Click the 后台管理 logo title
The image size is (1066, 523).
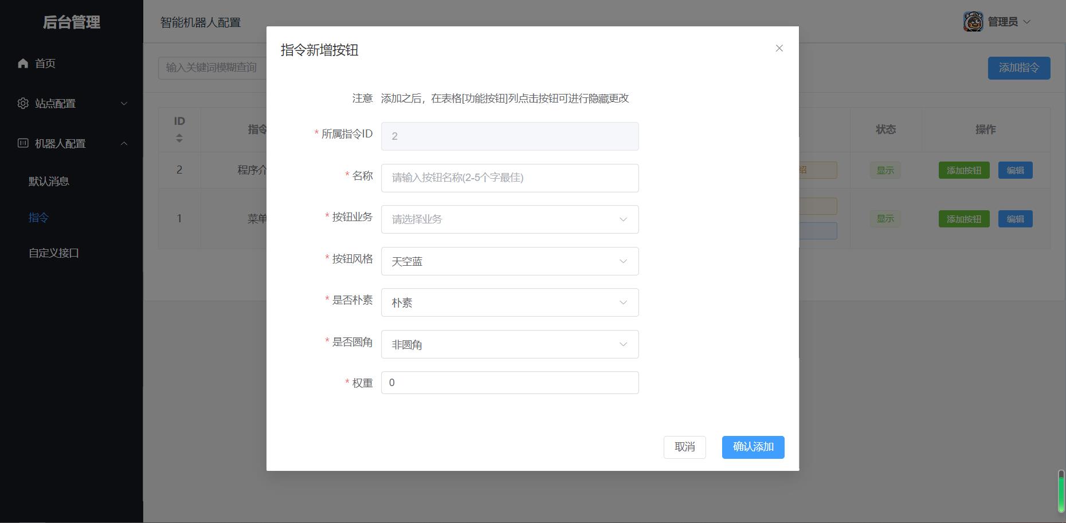pos(72,22)
